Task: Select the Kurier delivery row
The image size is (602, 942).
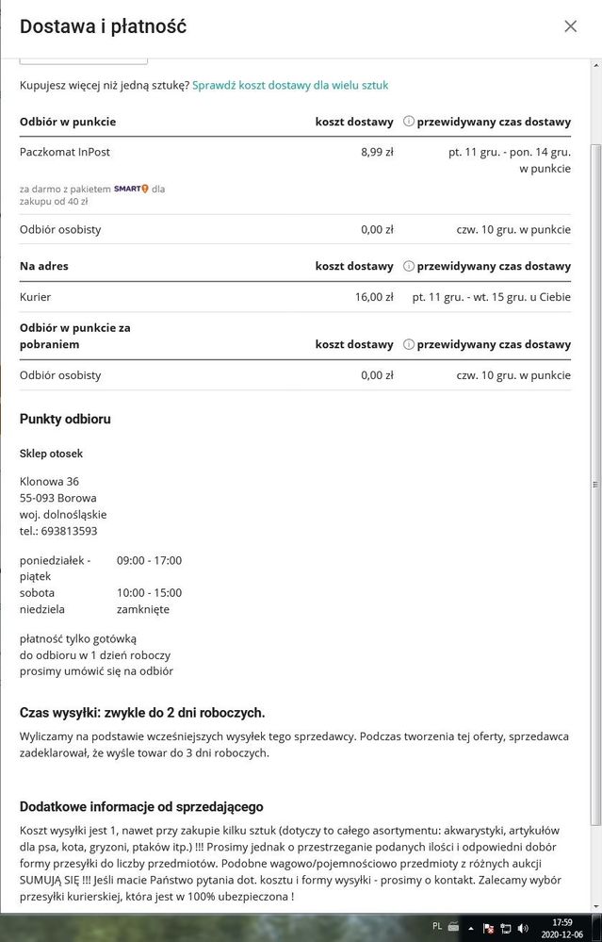Action: [36, 297]
